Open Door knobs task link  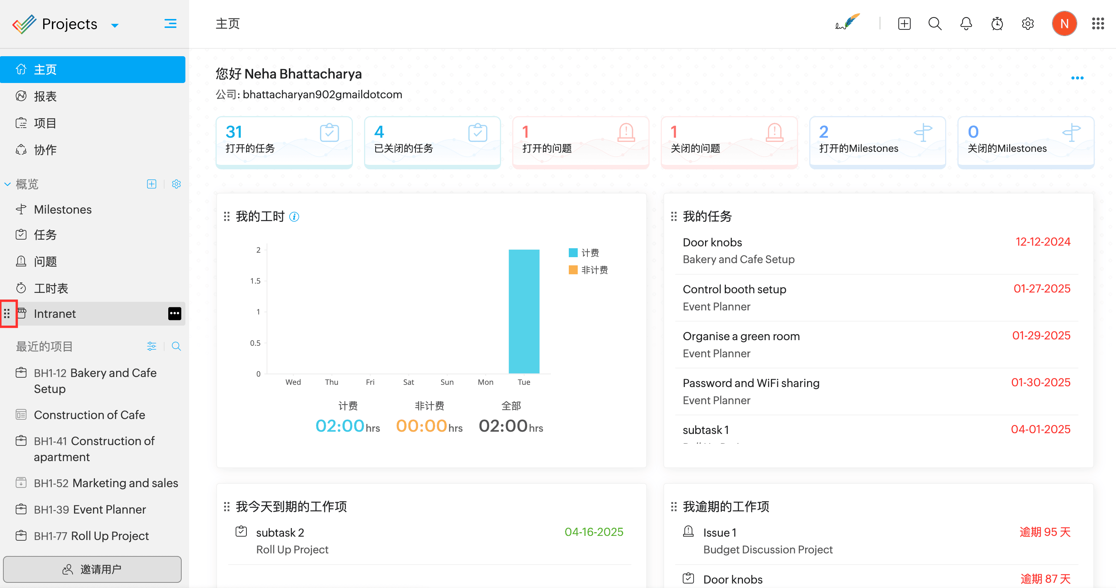click(x=712, y=243)
